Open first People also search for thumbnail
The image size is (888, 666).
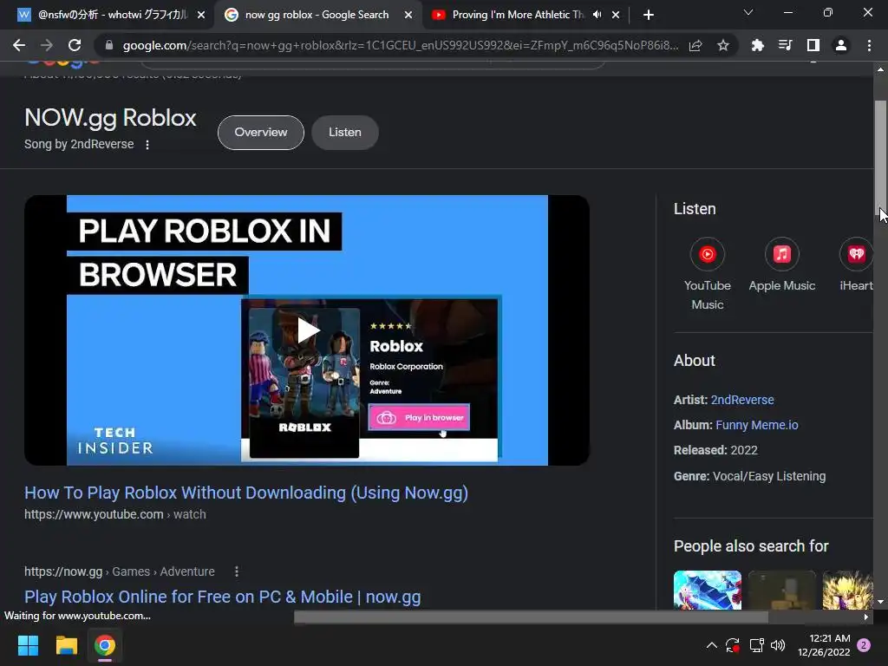(x=708, y=590)
